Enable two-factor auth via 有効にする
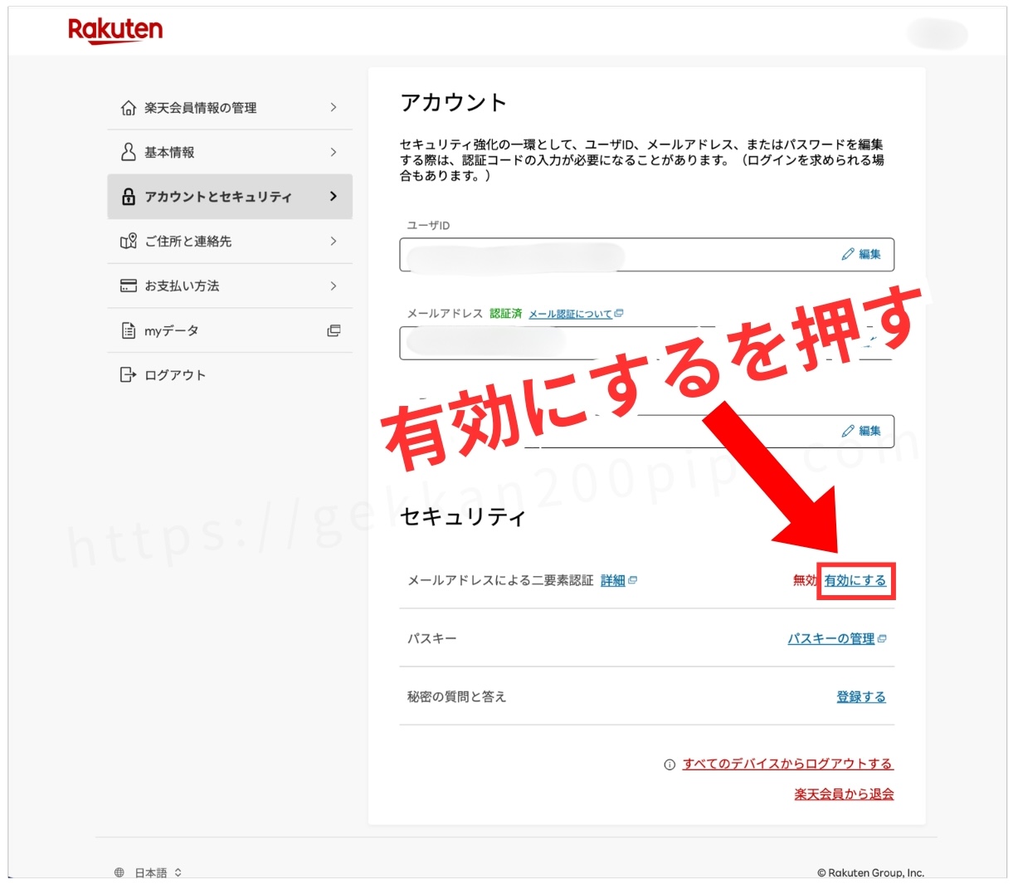1013x884 pixels. tap(855, 581)
